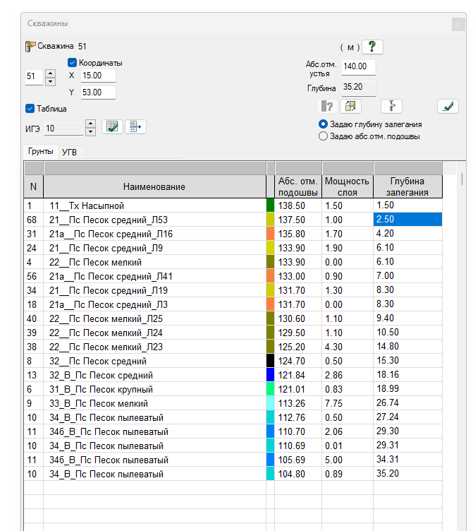Click the table-with-checkmark icon by ИГЭ
This screenshot has height=531, width=473.
coord(112,127)
